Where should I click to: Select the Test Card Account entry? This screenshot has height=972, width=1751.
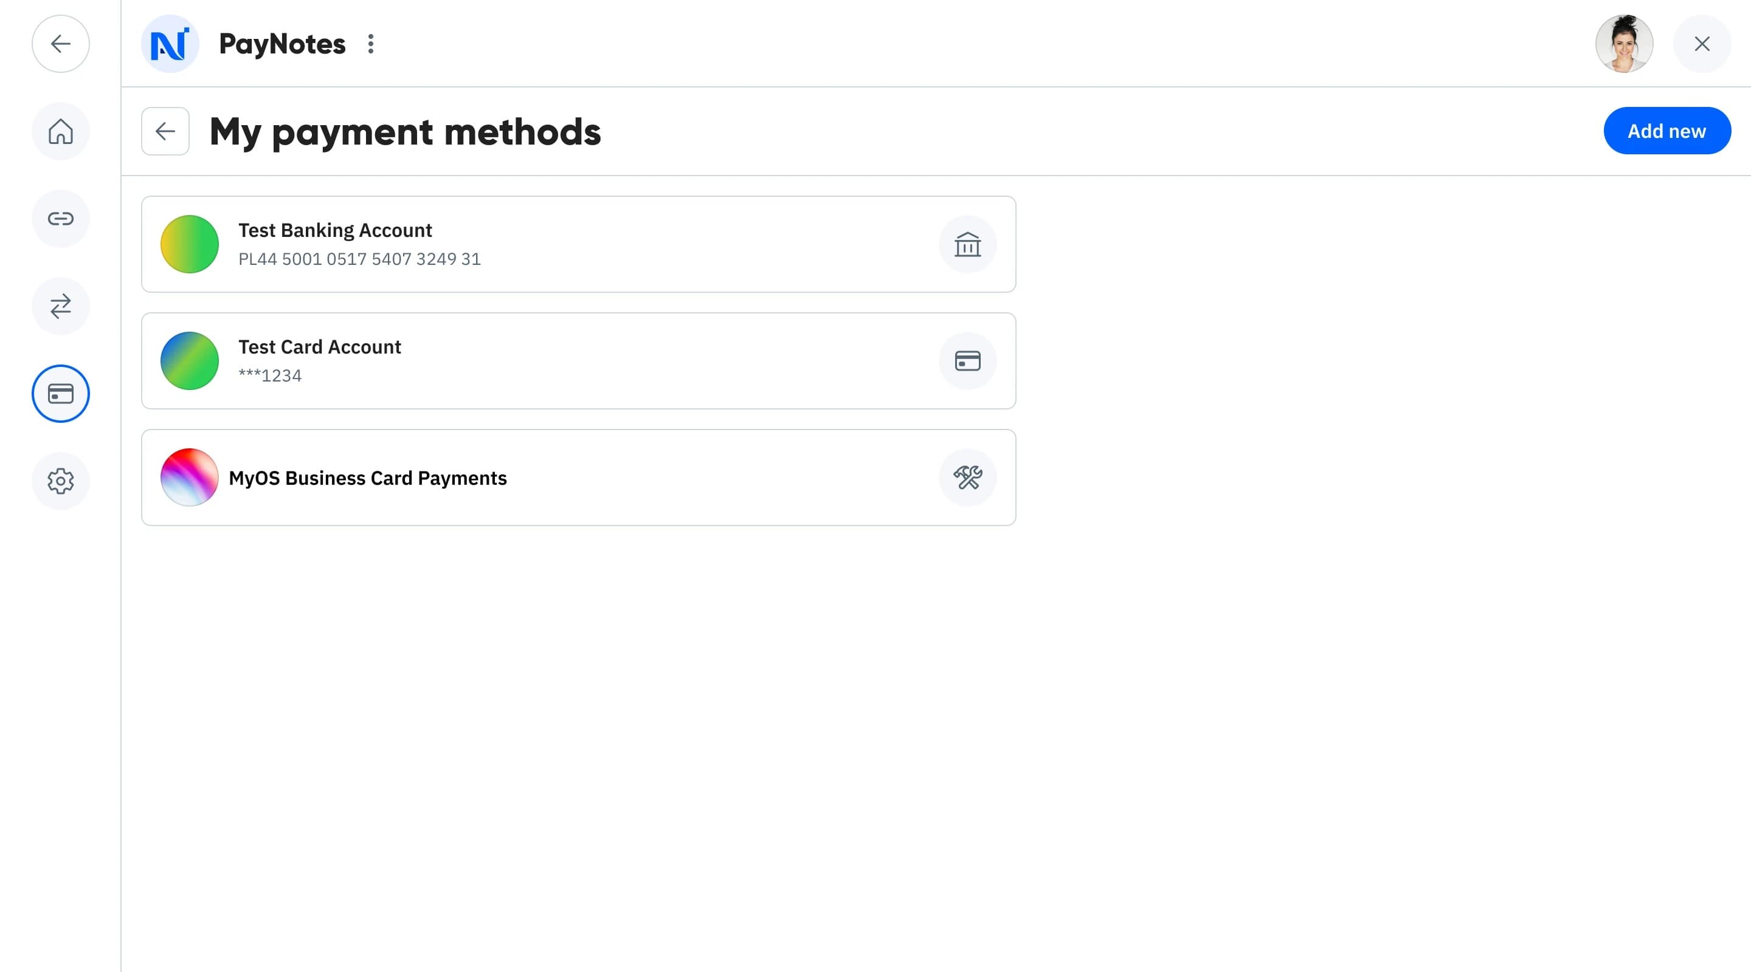578,361
